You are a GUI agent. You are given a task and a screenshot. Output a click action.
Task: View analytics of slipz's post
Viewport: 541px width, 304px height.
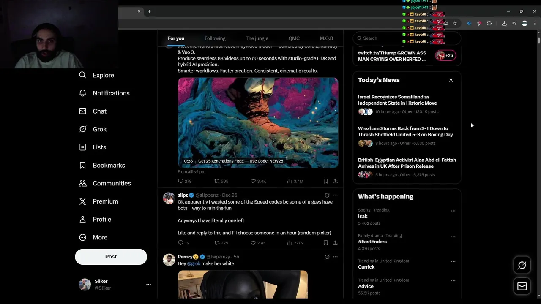[x=295, y=243]
